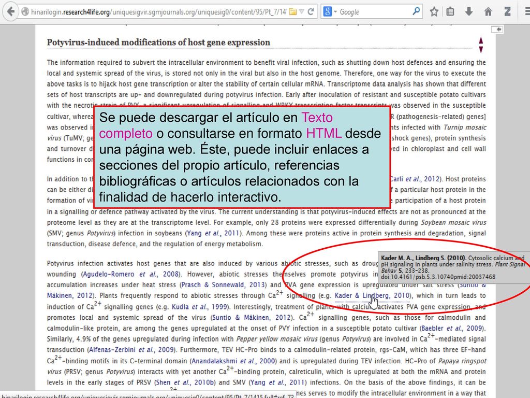
Task: Click the Z toolbar extension icon
Action: tap(507, 12)
